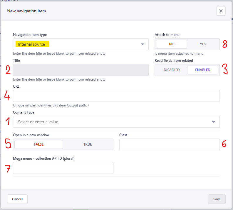Click the Content Type dropdown caret
Viewport: 233px width, 210px height.
[214, 122]
